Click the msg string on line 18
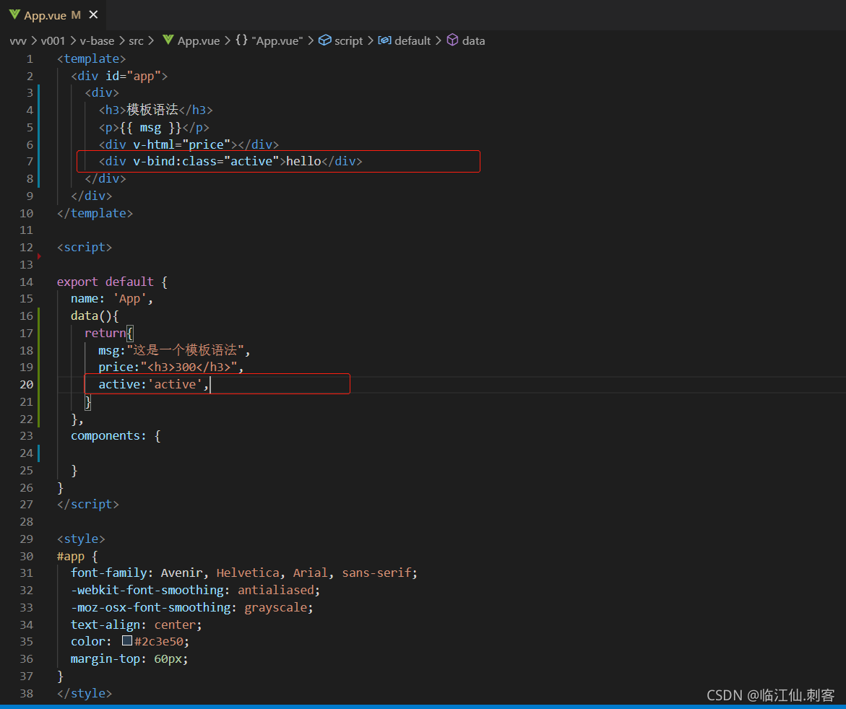The height and width of the screenshot is (709, 846). click(185, 350)
